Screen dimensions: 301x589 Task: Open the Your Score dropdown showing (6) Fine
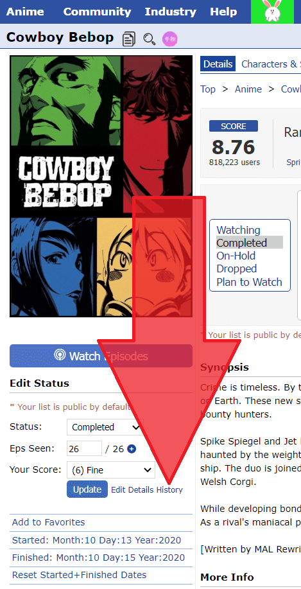(111, 470)
